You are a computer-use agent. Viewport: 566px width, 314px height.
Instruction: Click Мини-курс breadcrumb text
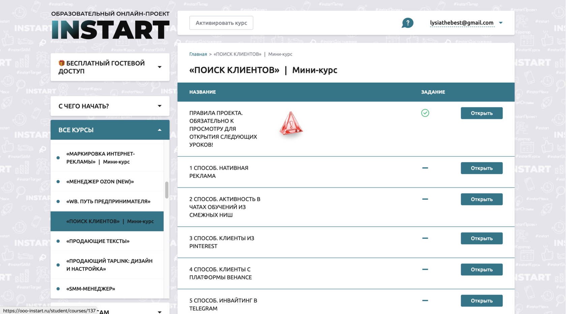tap(280, 54)
